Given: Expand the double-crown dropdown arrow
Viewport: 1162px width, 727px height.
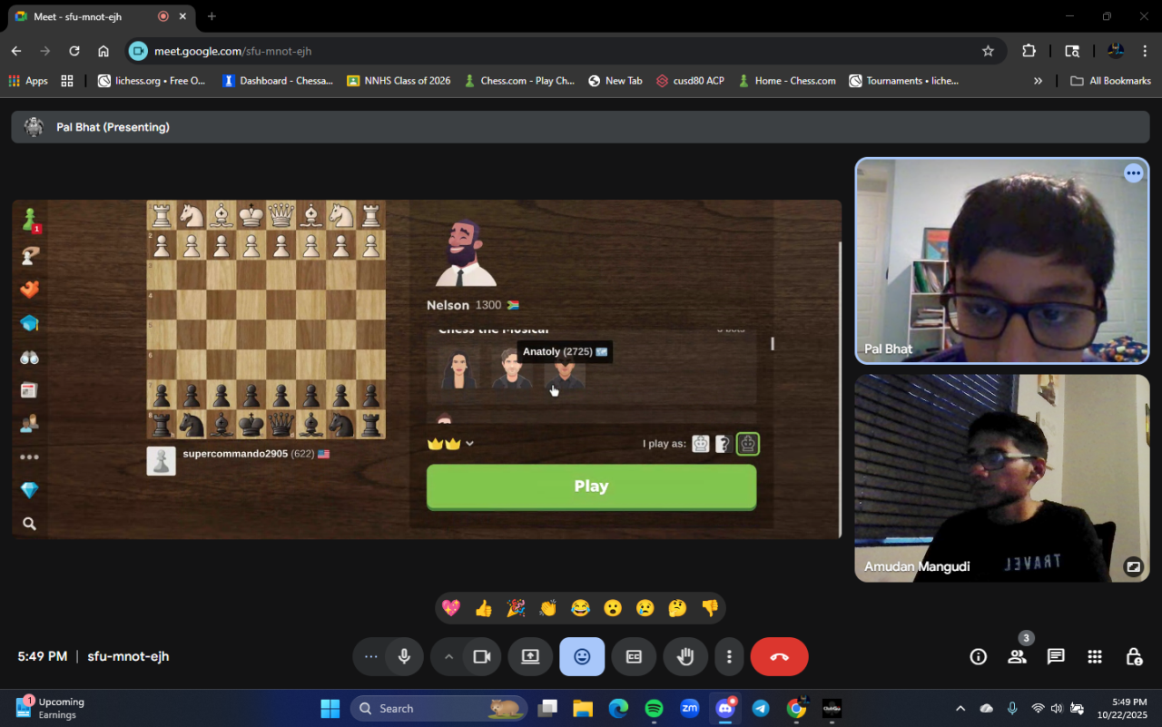Looking at the screenshot, I should point(469,444).
